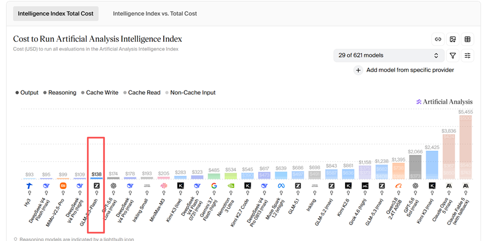Click the Kimi K2.7 Code logo
The height and width of the screenshot is (241, 495).
pyautogui.click(x=247, y=185)
